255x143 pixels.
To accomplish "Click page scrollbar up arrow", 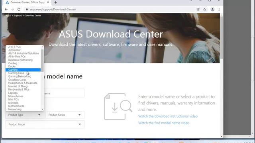I will [x=222, y=15].
